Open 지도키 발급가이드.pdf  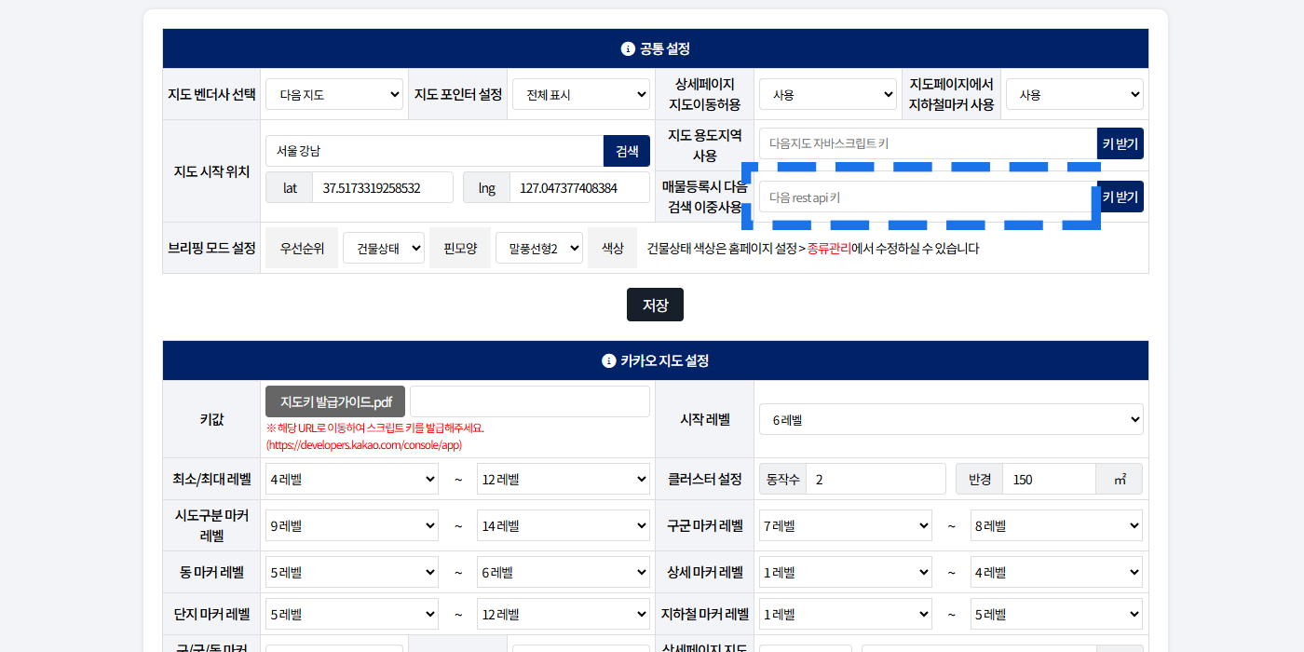335,401
